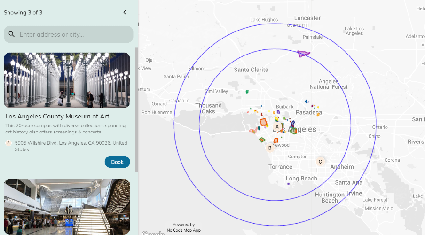Collapse the sidebar with the left chevron
Viewport: 425px width, 235px height.
[125, 12]
